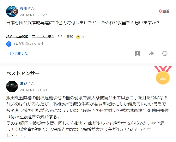The width and height of the screenshot is (176, 142).
Task: Click the 1人が共感しています text
Action: point(28,44)
